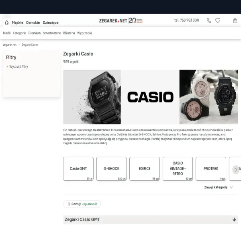
Task: Open the PROTREK category card
Action: [x=211, y=169]
